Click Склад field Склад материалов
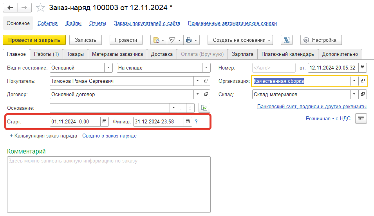 301,94
